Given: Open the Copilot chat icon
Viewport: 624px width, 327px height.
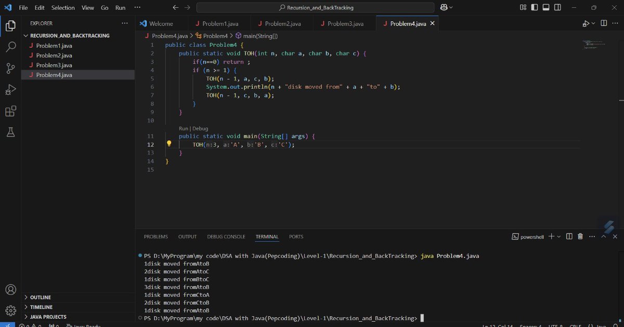Looking at the screenshot, I should (444, 8).
